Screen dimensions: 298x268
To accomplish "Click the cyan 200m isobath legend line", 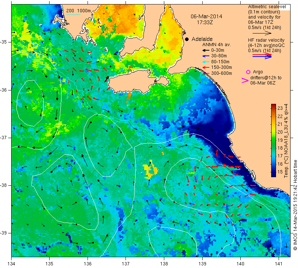I will click(x=73, y=15).
